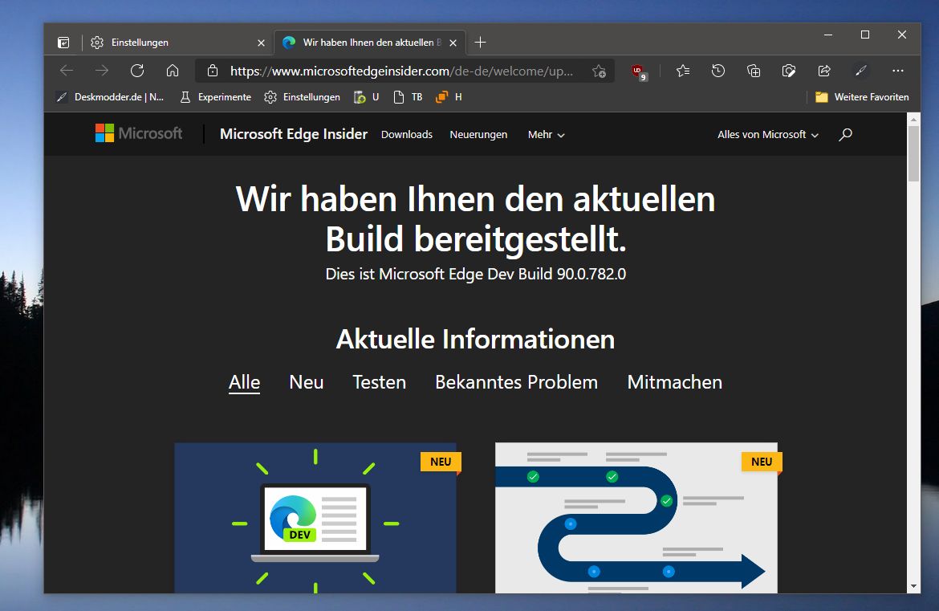Reload the page with refresh icon
This screenshot has width=939, height=611.
137,71
